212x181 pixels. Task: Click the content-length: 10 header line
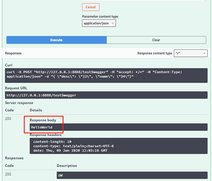52,142
